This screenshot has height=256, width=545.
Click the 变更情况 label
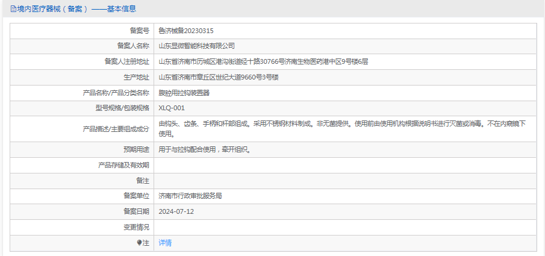(x=136, y=228)
